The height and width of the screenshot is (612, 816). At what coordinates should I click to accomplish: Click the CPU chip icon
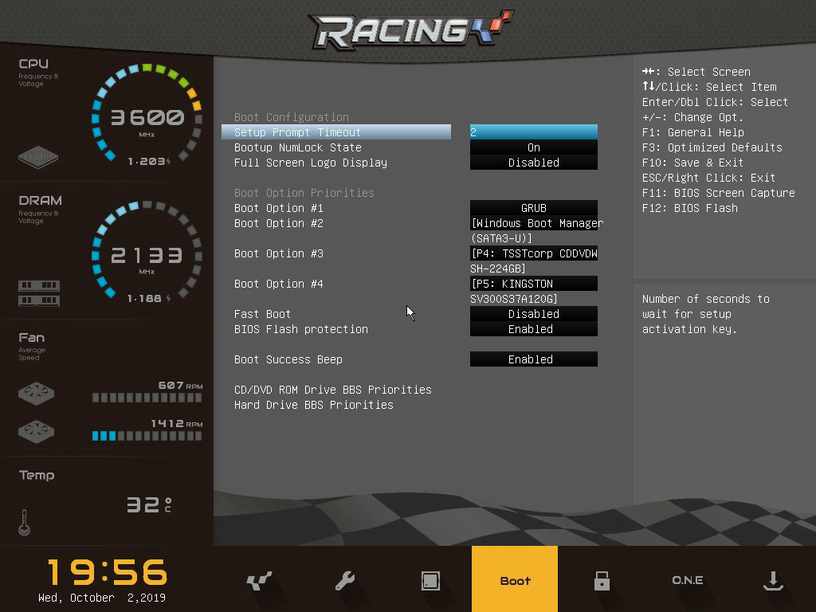pos(38,157)
